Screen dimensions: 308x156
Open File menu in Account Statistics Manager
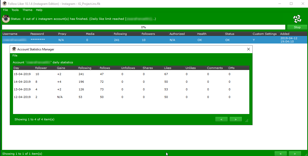[15, 55]
